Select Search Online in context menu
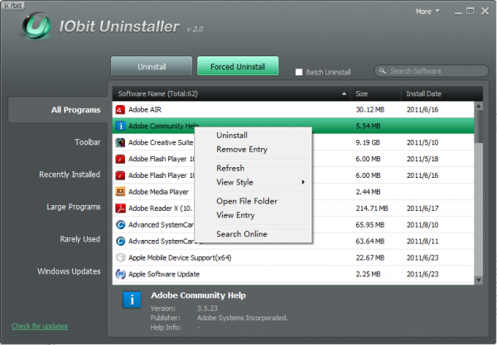 click(x=242, y=234)
